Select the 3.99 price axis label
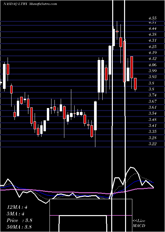This screenshot has height=232, width=165. [152, 71]
